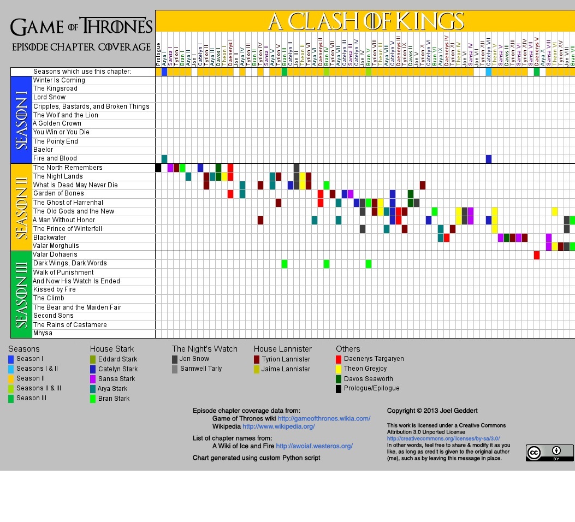Select 'The Old Gods and the New'
Screen dimensions: 575x522
(74, 211)
